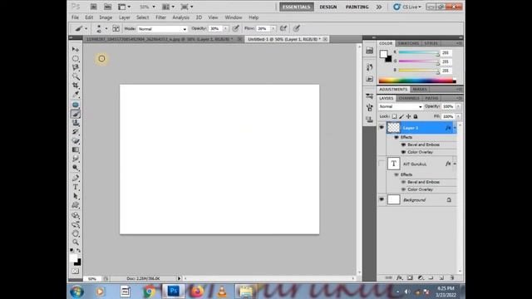This screenshot has width=532, height=299.
Task: Select the Eyedropper tool
Action: coord(76,94)
